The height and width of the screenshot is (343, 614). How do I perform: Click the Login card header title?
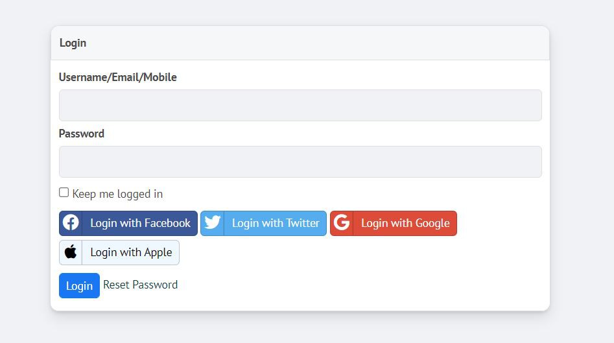click(73, 43)
